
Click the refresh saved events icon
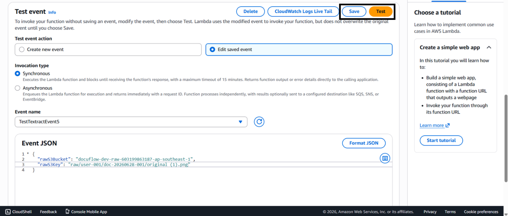pyautogui.click(x=259, y=122)
